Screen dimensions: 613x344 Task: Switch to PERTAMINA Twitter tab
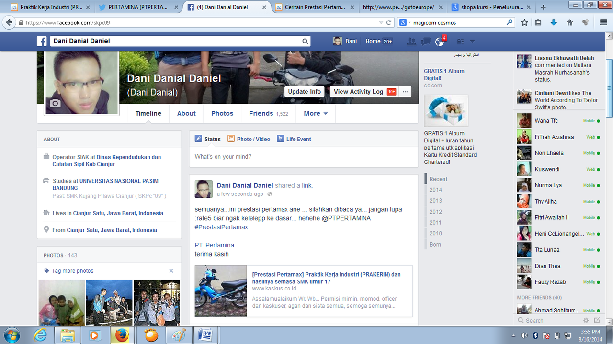(138, 7)
